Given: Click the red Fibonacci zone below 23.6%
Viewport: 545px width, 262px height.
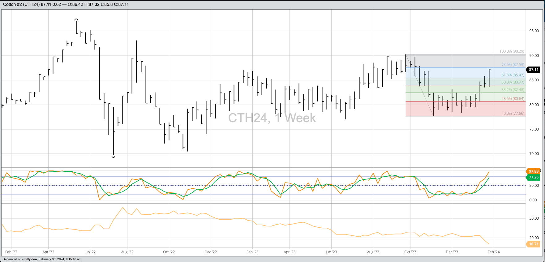Looking at the screenshot, I should (466, 109).
